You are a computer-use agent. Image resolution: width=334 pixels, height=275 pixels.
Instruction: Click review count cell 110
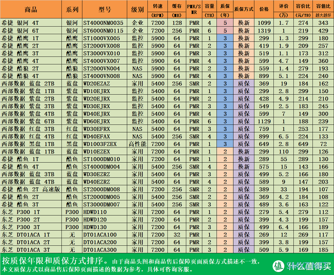pos(283,151)
